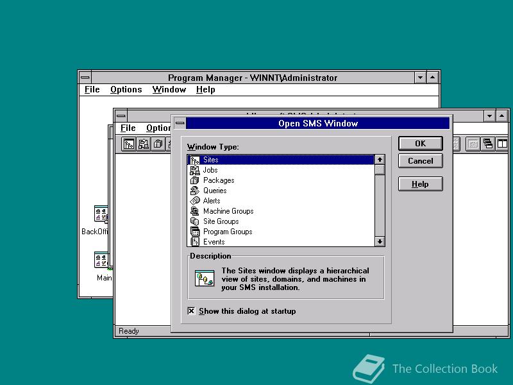Open File menu in Program Manager
This screenshot has height=385, width=513.
point(92,90)
